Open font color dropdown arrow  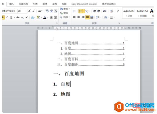click(48, 18)
